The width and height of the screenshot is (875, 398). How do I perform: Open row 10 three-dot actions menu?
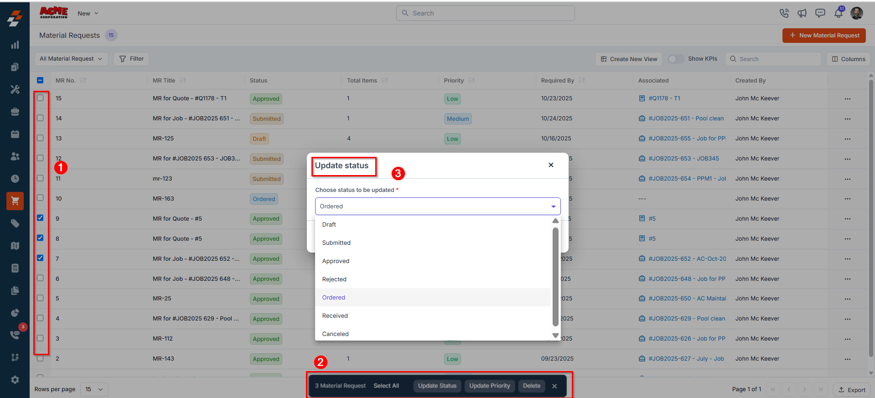coord(847,199)
